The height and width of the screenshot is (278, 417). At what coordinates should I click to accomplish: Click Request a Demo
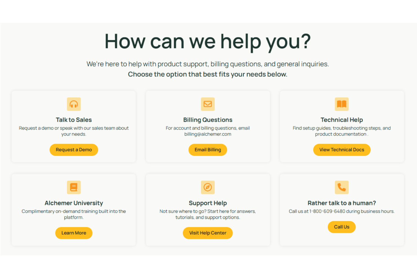click(x=74, y=150)
